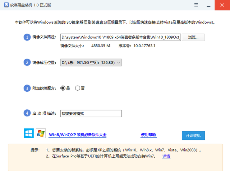
Task: Open Win8/Win7/XP 装机必备软件大全 link
Action: tap(78, 135)
